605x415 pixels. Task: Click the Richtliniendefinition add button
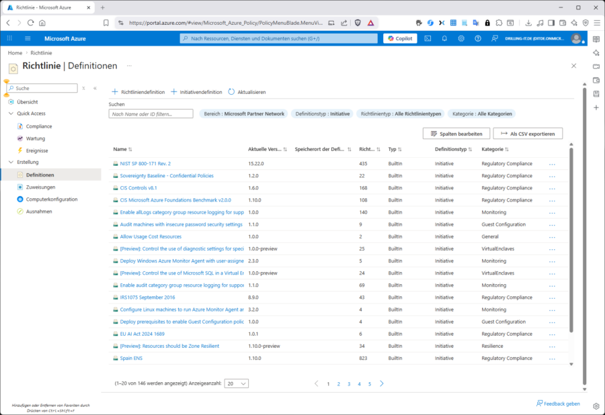[138, 92]
